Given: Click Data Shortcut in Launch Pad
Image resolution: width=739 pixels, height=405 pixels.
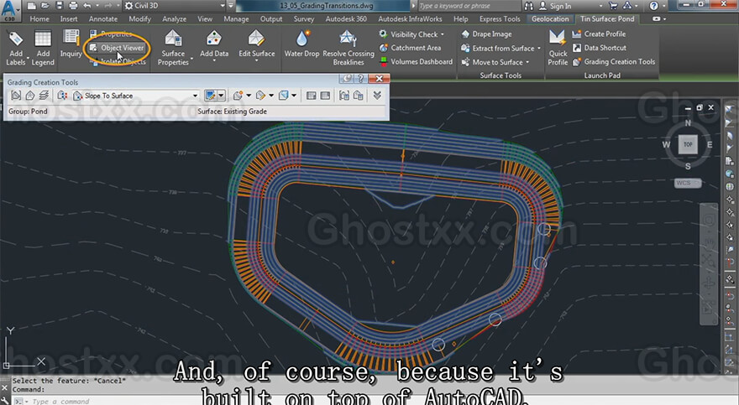Looking at the screenshot, I should [x=599, y=48].
